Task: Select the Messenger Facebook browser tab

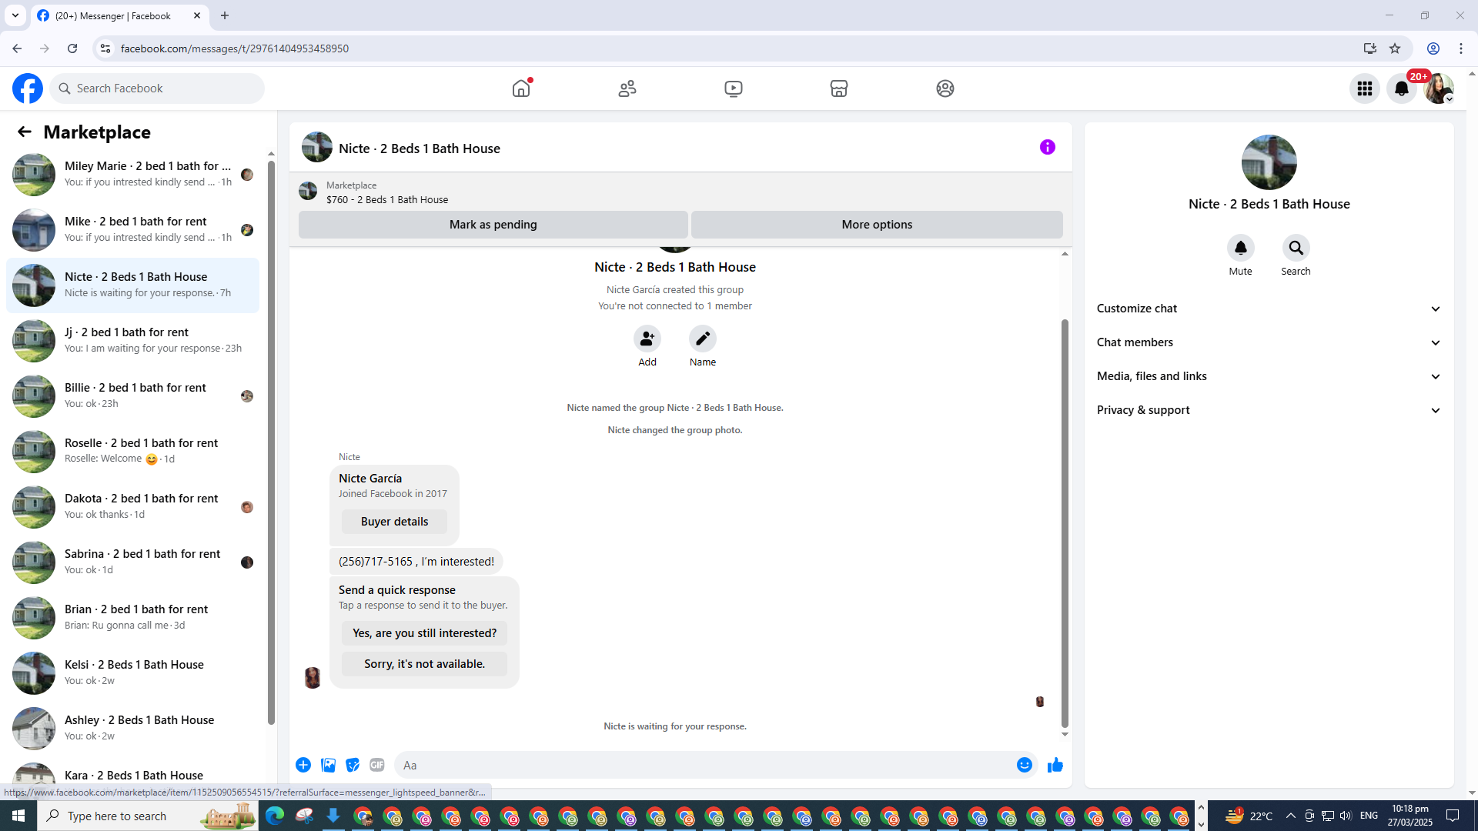Action: click(119, 15)
